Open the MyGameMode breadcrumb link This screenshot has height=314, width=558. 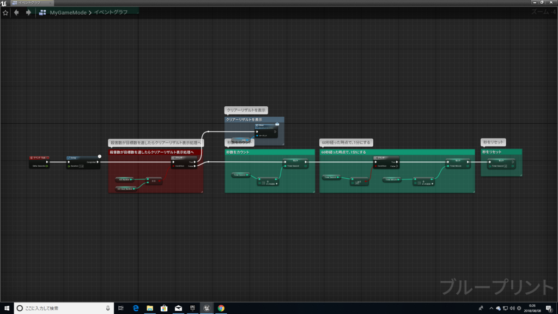tap(68, 13)
